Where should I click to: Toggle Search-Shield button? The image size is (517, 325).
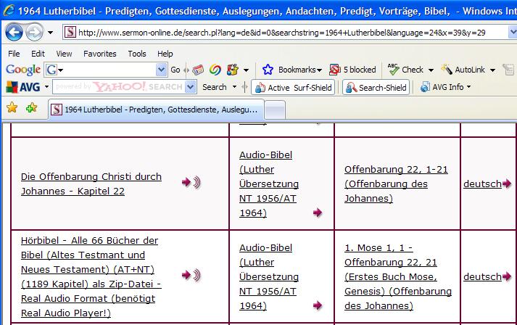(376, 88)
